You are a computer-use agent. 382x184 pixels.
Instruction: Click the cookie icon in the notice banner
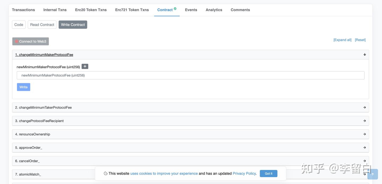(x=106, y=173)
